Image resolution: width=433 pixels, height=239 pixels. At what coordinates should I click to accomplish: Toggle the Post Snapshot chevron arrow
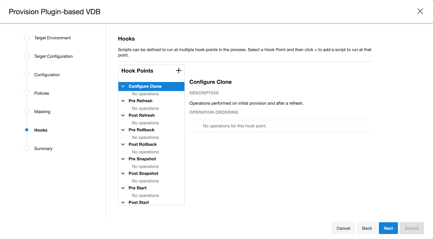[123, 173]
